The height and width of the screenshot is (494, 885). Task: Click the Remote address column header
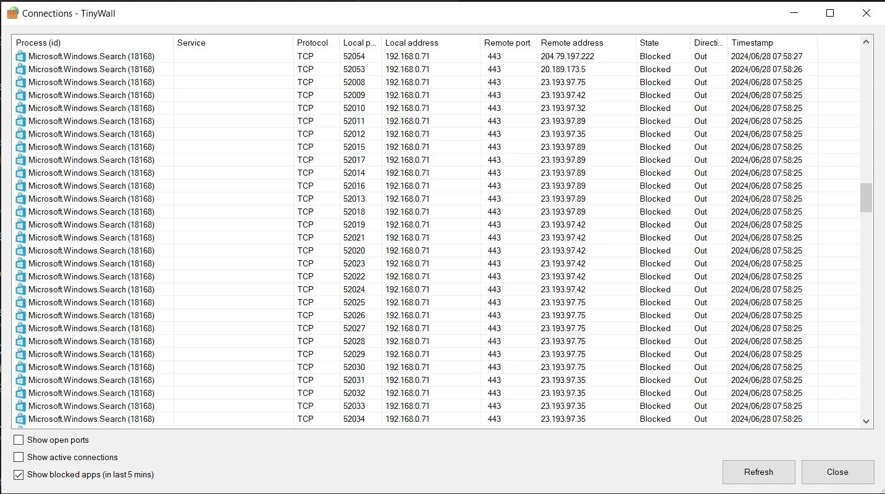(586, 43)
